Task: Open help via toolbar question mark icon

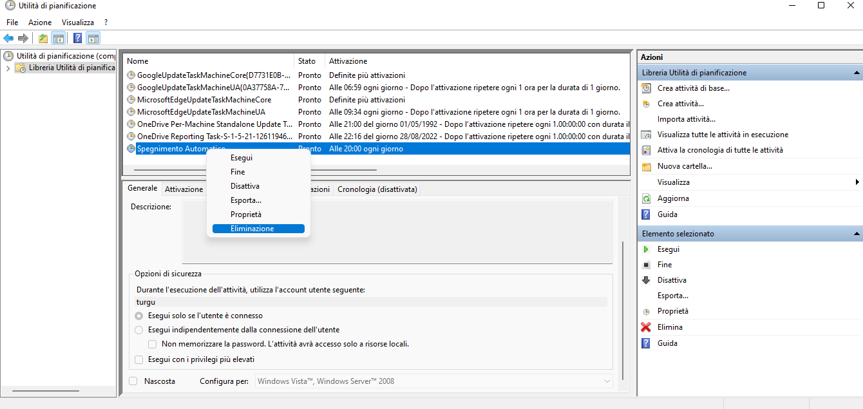Action: click(x=77, y=38)
